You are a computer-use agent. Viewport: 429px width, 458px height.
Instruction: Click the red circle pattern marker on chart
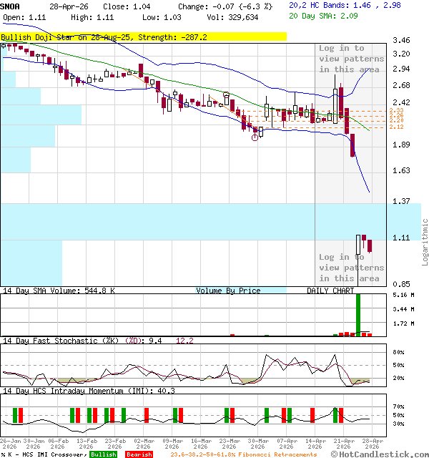pos(255,138)
